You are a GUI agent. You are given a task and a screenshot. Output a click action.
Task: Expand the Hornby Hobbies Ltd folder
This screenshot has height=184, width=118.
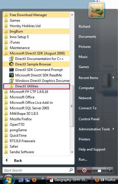coord(36,26)
